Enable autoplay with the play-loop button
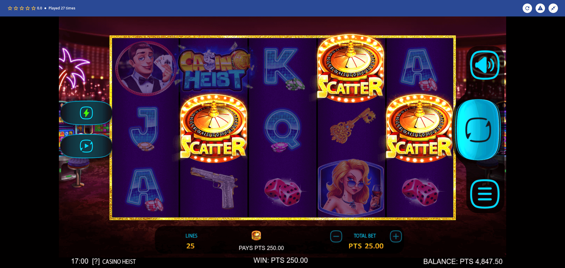565x268 pixels. click(x=86, y=146)
